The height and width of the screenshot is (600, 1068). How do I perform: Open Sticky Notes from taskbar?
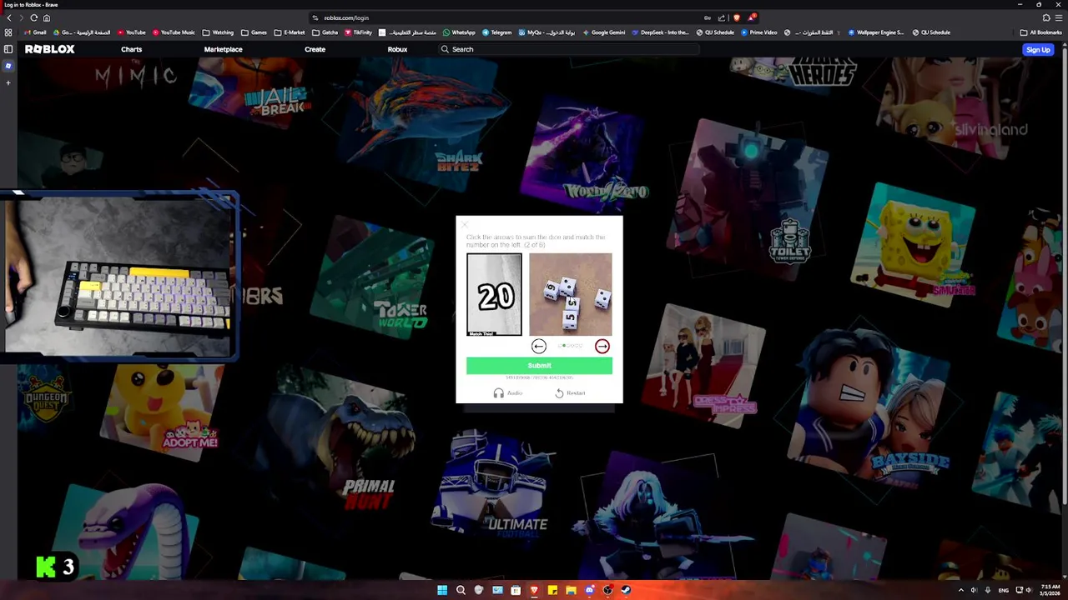(x=552, y=590)
